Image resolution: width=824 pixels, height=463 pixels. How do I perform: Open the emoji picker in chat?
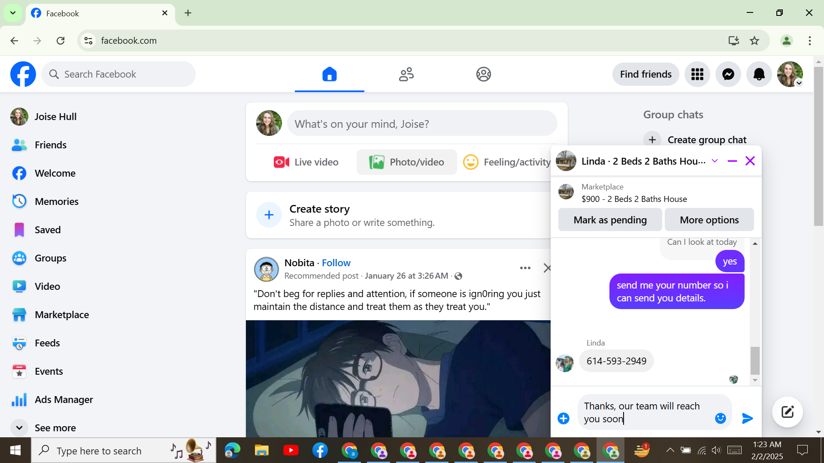point(720,418)
